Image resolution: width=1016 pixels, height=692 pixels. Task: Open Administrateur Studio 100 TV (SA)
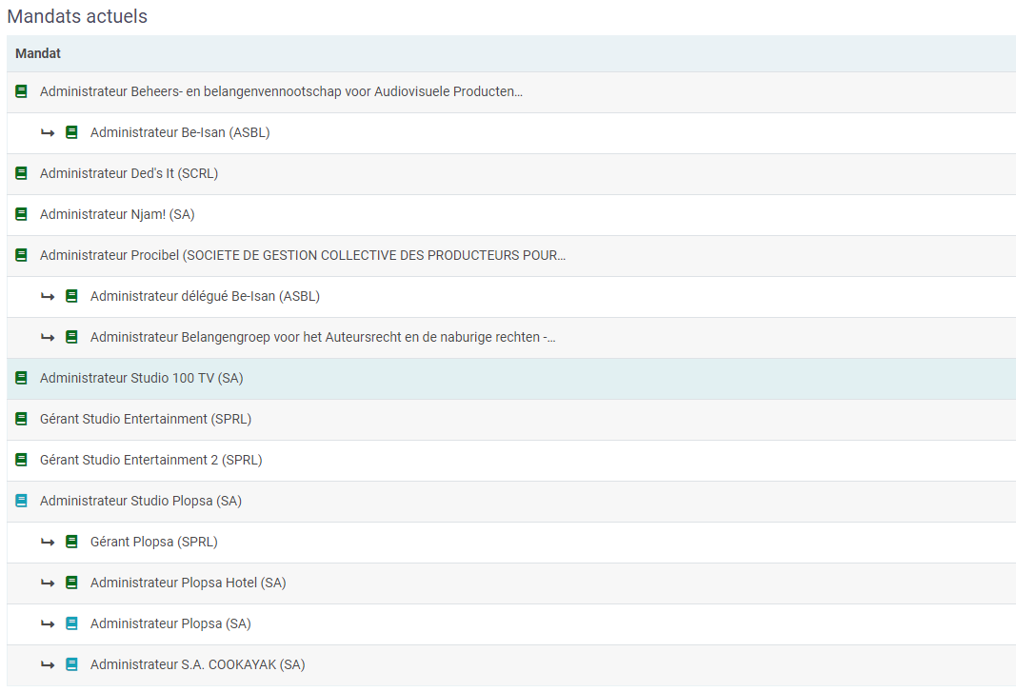pyautogui.click(x=141, y=378)
